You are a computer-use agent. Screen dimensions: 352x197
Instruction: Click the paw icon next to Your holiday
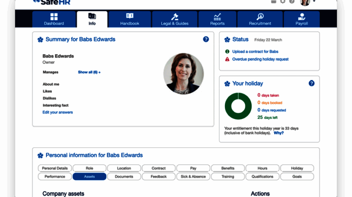[x=227, y=84]
